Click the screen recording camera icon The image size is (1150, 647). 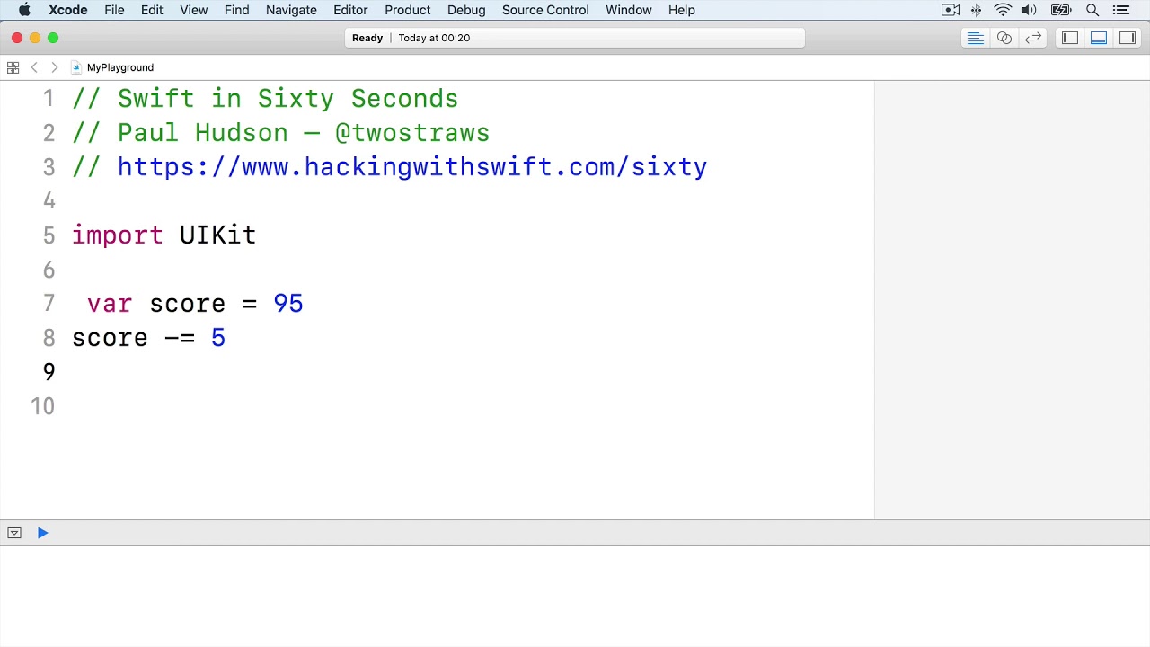(x=951, y=10)
